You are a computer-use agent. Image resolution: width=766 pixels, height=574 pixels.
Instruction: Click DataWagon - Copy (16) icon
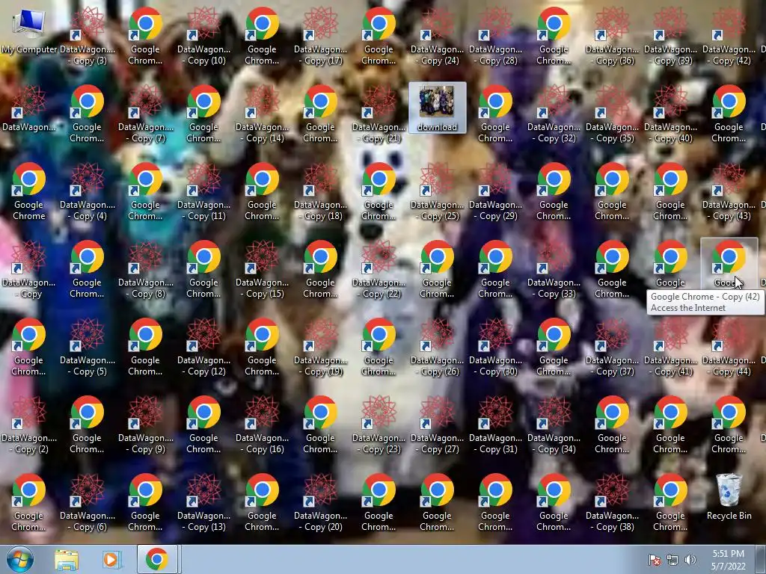pyautogui.click(x=263, y=423)
